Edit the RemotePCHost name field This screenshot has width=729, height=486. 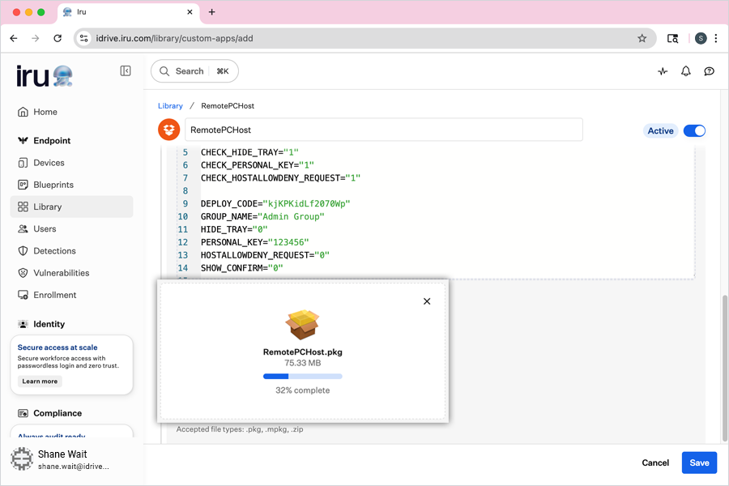(x=383, y=130)
